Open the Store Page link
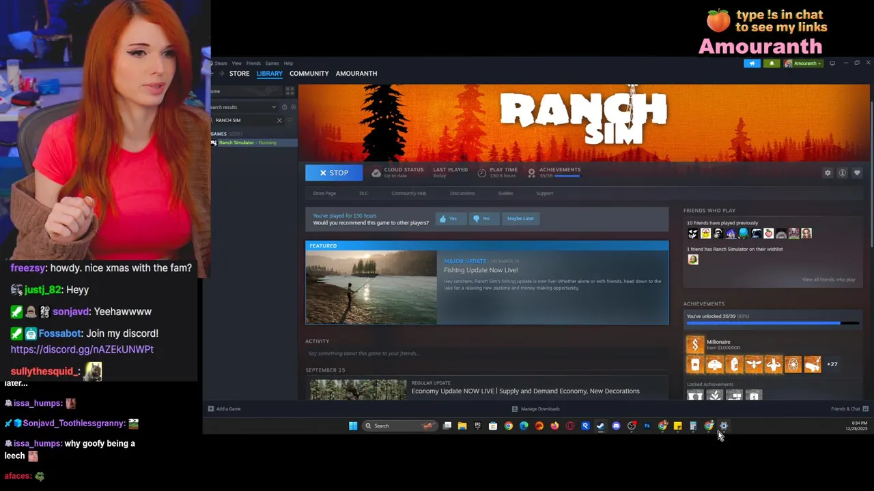Image resolution: width=874 pixels, height=491 pixels. click(324, 193)
